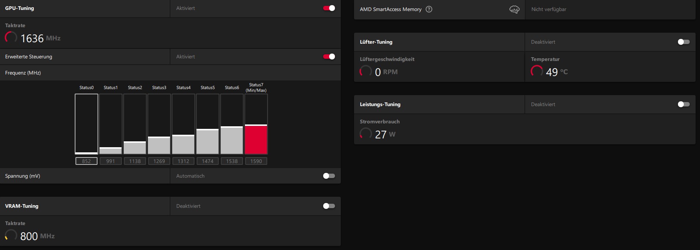Click the 0 RPM fan speed value
The width and height of the screenshot is (700, 250).
pyautogui.click(x=386, y=72)
